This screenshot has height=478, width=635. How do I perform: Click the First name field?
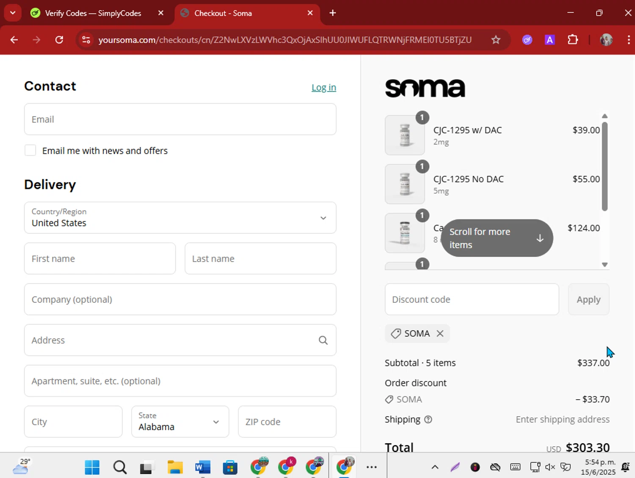pos(100,258)
